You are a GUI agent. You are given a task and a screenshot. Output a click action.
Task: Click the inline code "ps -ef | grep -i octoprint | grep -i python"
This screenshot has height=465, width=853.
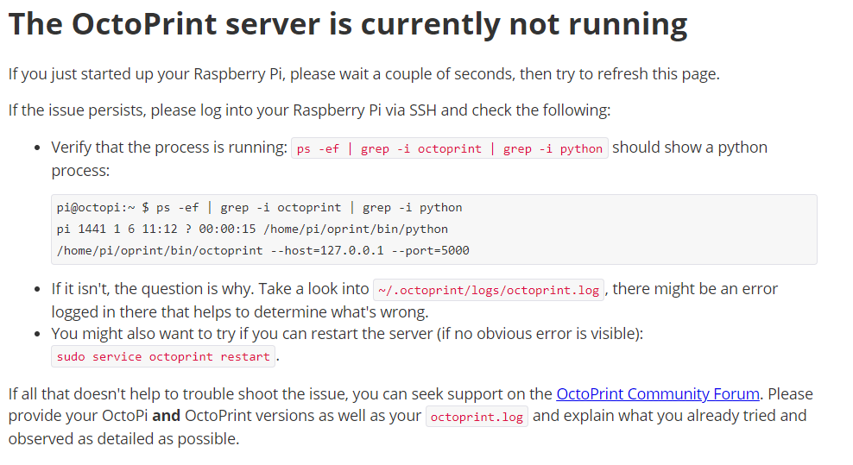[x=450, y=148]
